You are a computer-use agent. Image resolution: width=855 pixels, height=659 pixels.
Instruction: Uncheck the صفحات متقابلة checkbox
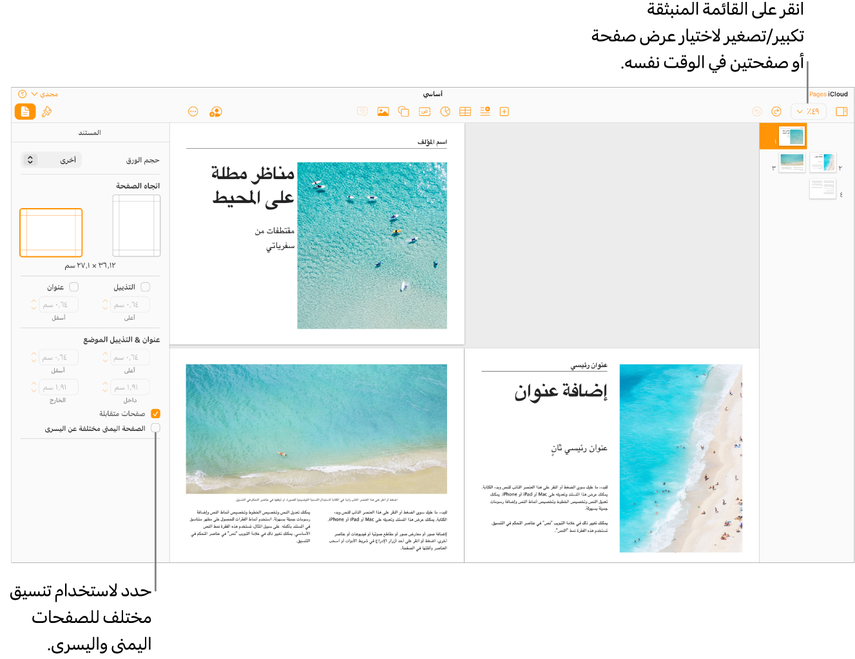click(155, 414)
